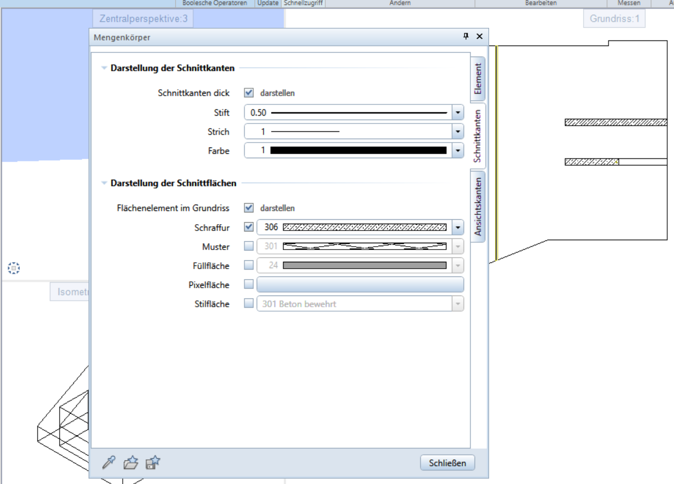Disable the Schraffur checkbox
This screenshot has height=484, width=674.
click(x=249, y=227)
